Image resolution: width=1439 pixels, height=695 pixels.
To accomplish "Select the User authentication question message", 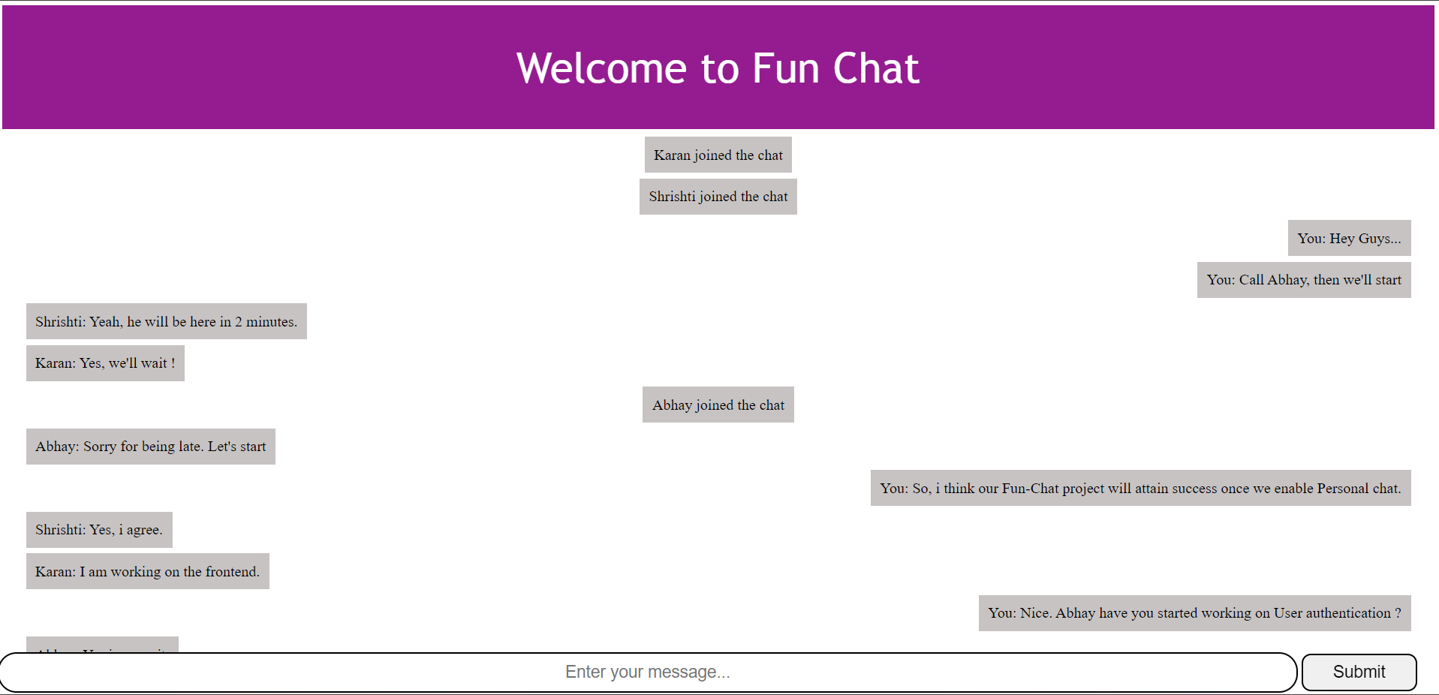I will 1194,613.
